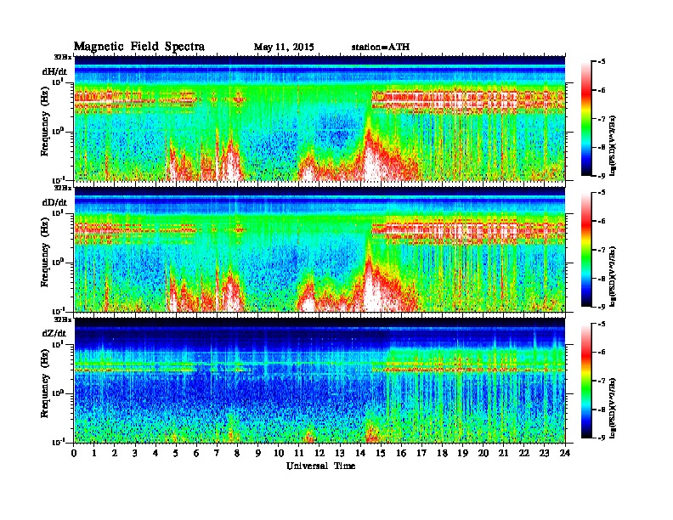Click the "15" hour tick on the time axis

click(x=381, y=454)
